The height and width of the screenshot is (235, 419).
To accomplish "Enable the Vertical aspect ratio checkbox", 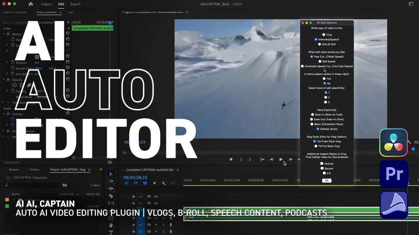I will pos(322,164).
